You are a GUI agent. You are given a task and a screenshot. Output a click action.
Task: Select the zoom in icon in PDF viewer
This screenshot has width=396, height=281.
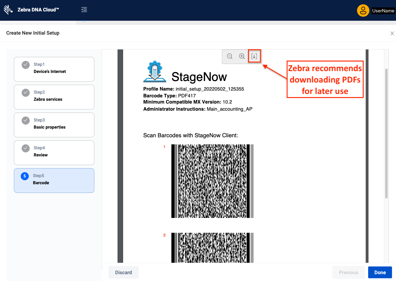(242, 56)
